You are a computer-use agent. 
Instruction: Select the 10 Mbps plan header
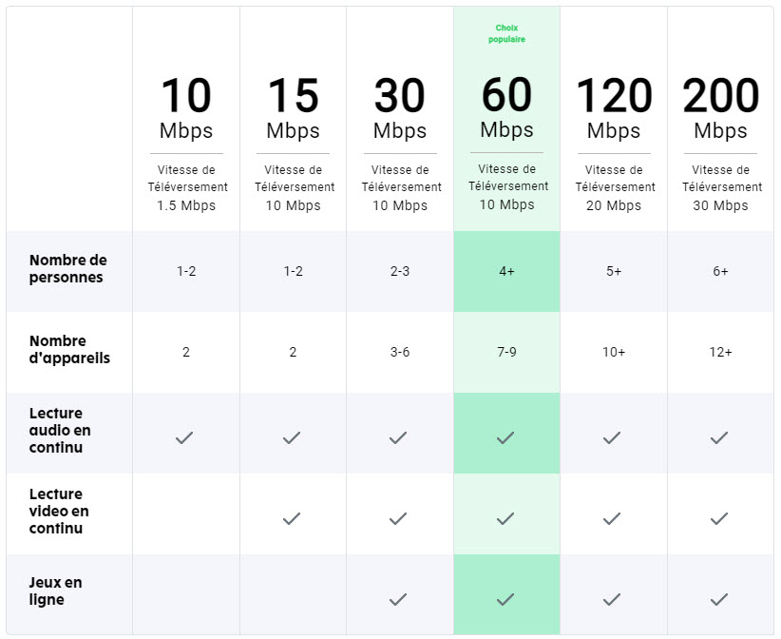pyautogui.click(x=186, y=109)
